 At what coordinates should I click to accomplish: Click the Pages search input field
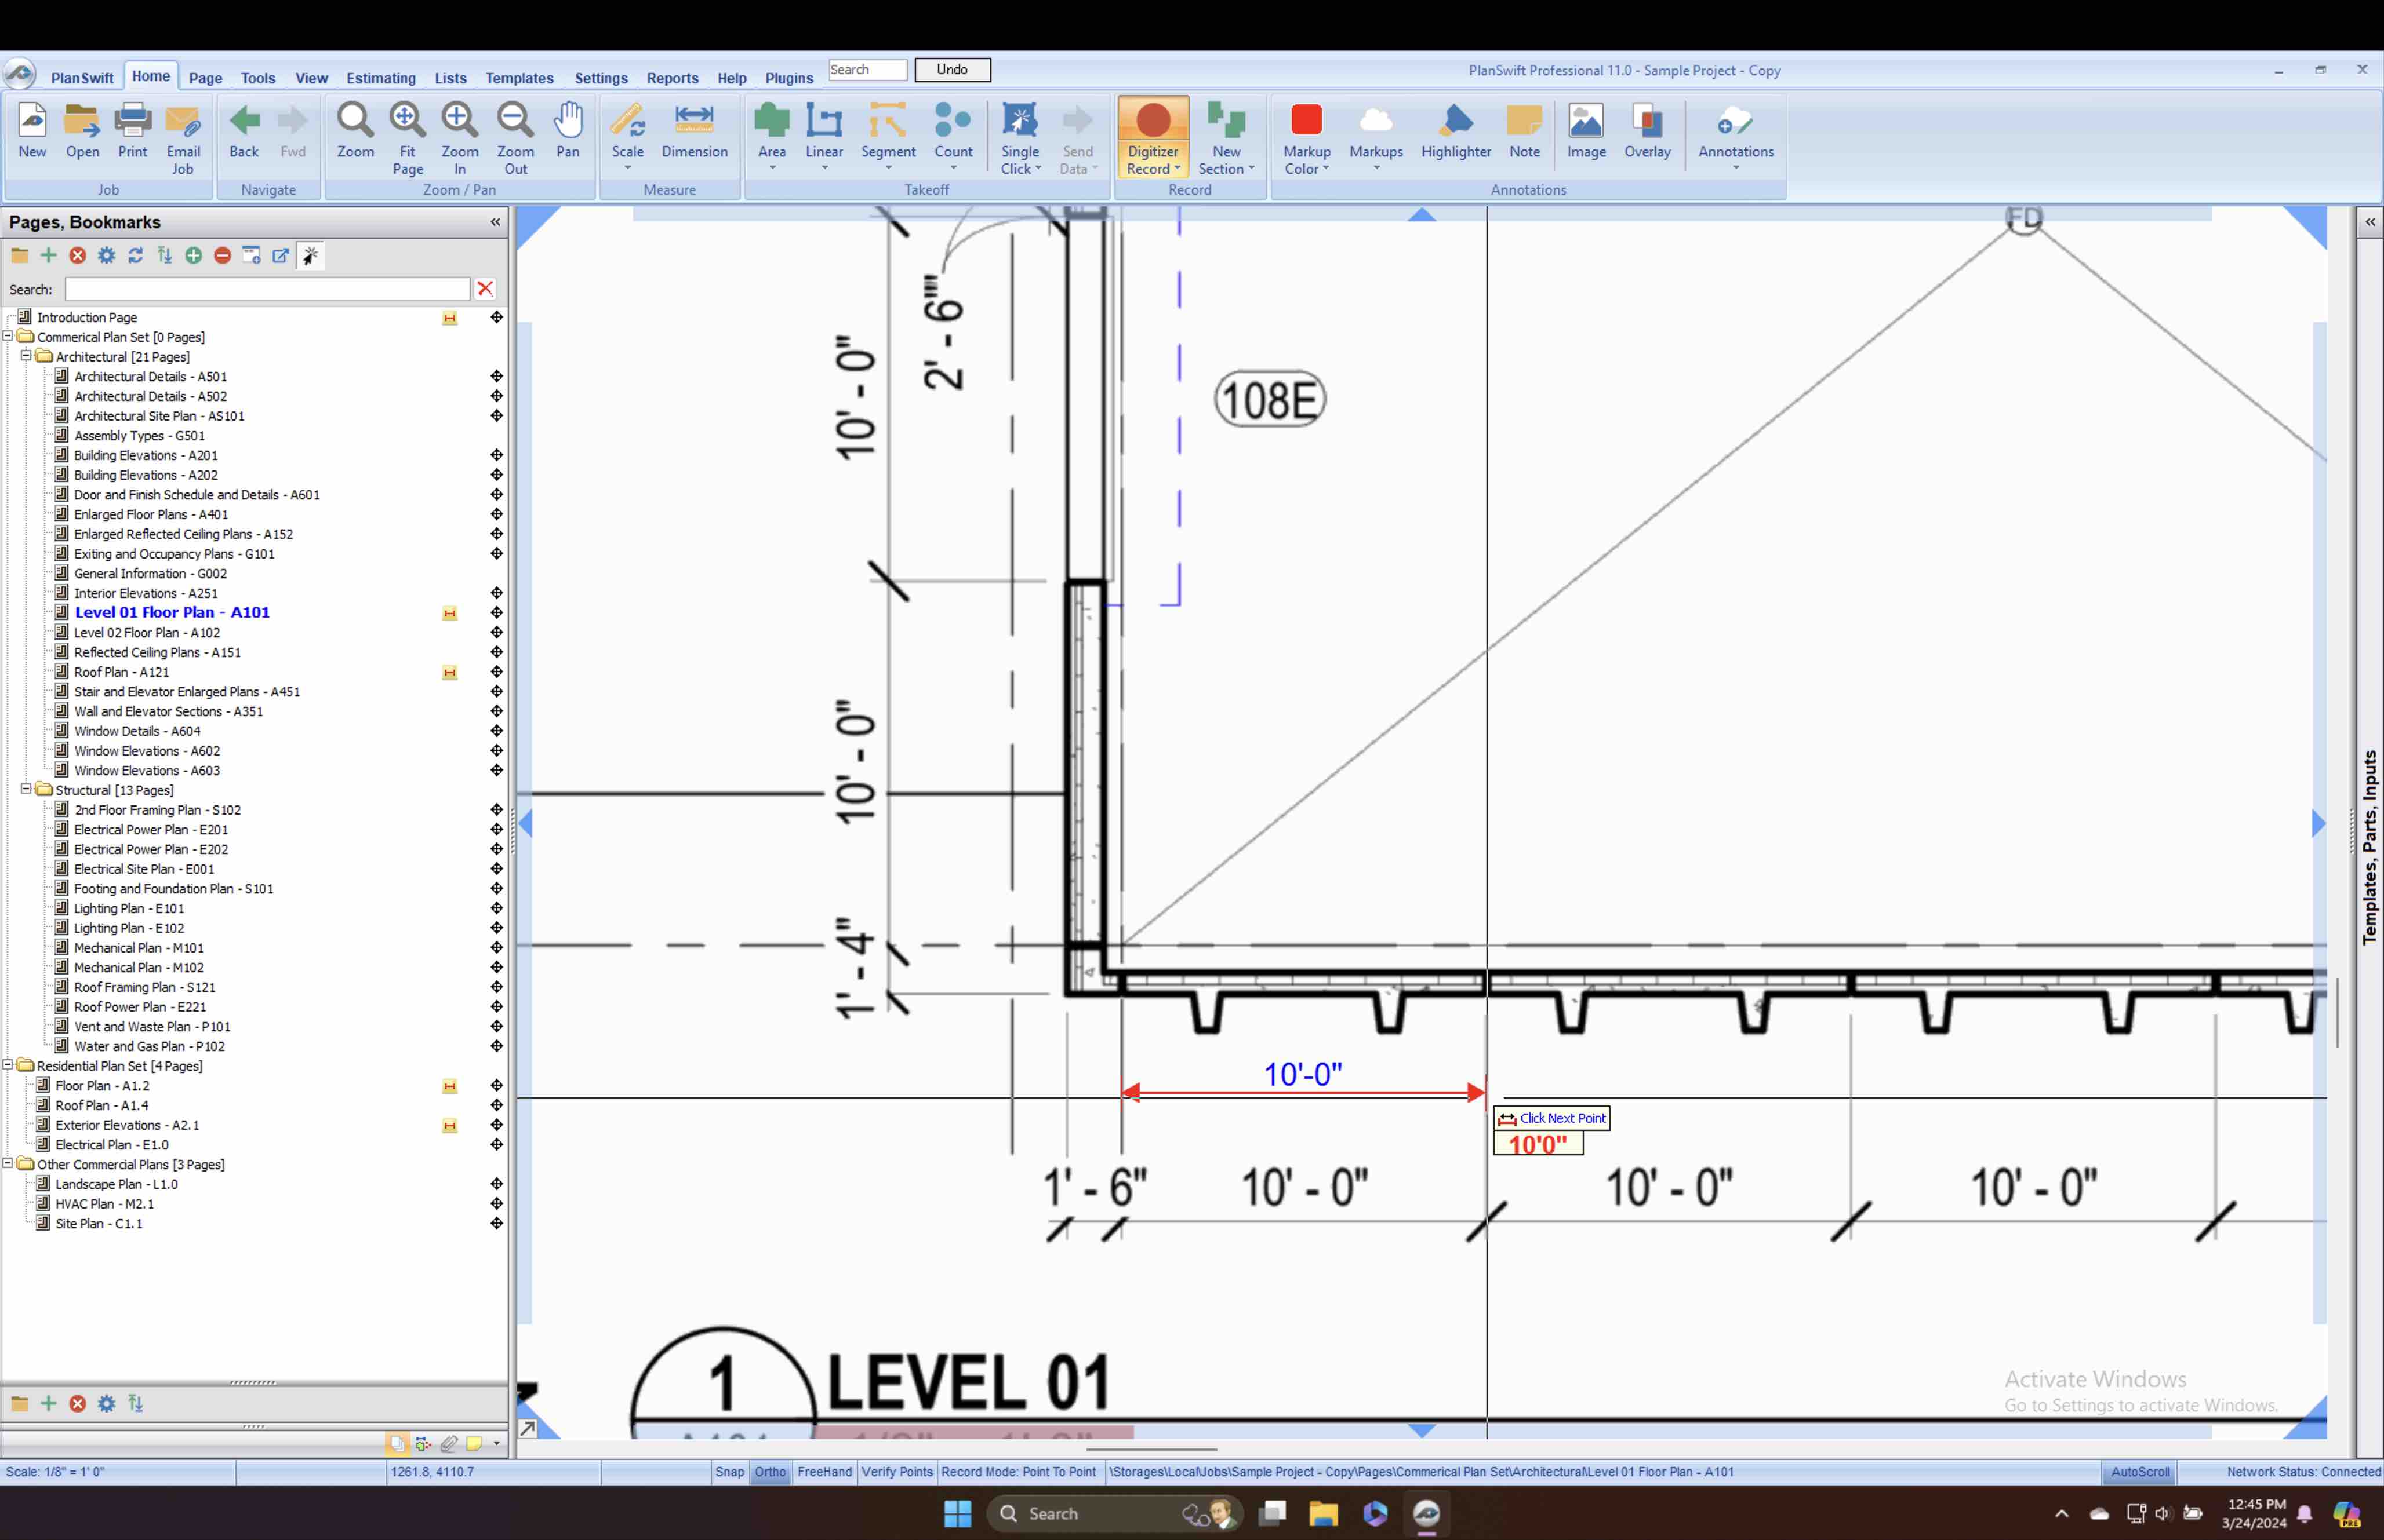[267, 289]
